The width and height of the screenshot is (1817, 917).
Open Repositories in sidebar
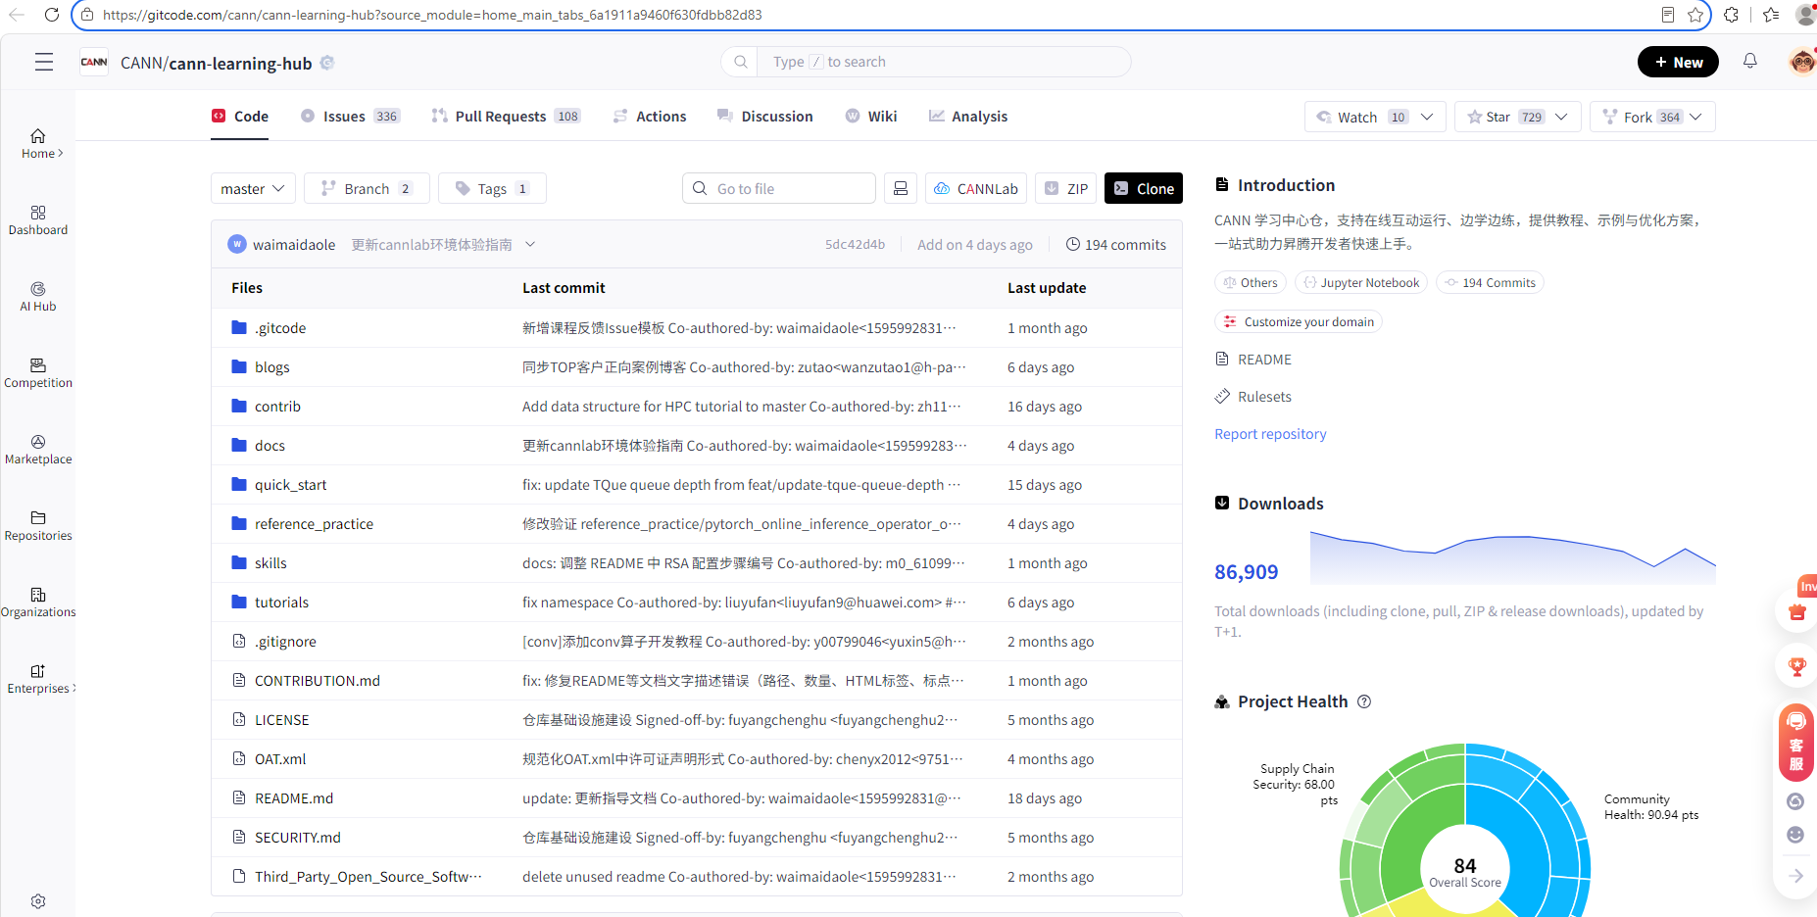[38, 526]
